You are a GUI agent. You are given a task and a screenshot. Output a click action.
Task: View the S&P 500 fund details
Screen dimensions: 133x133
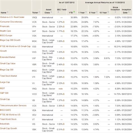(4, 93)
